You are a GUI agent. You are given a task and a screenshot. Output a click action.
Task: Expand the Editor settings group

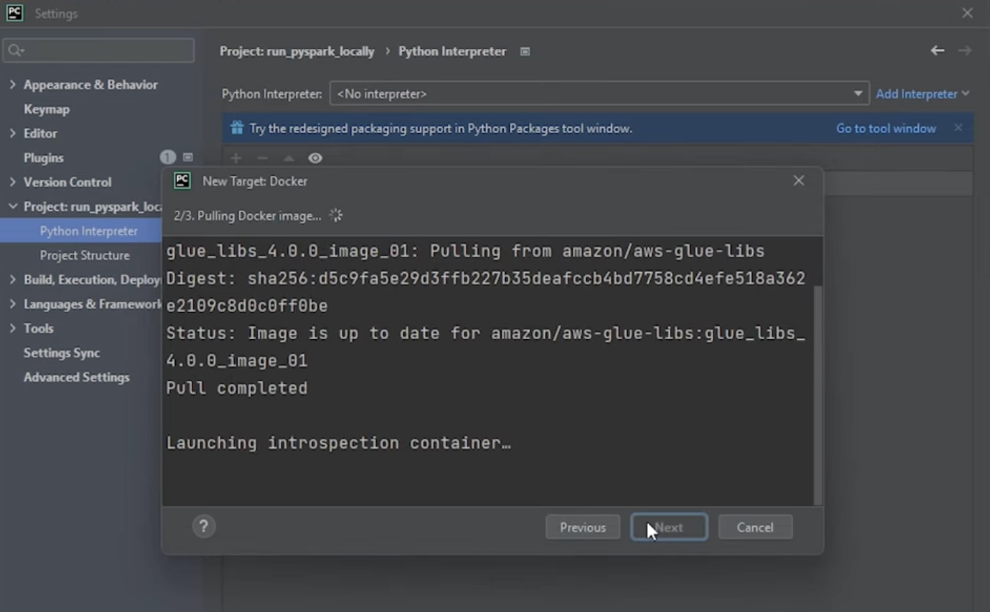click(13, 133)
